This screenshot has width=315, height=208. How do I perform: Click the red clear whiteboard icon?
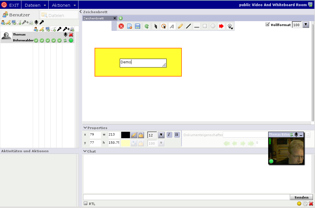[121, 26]
